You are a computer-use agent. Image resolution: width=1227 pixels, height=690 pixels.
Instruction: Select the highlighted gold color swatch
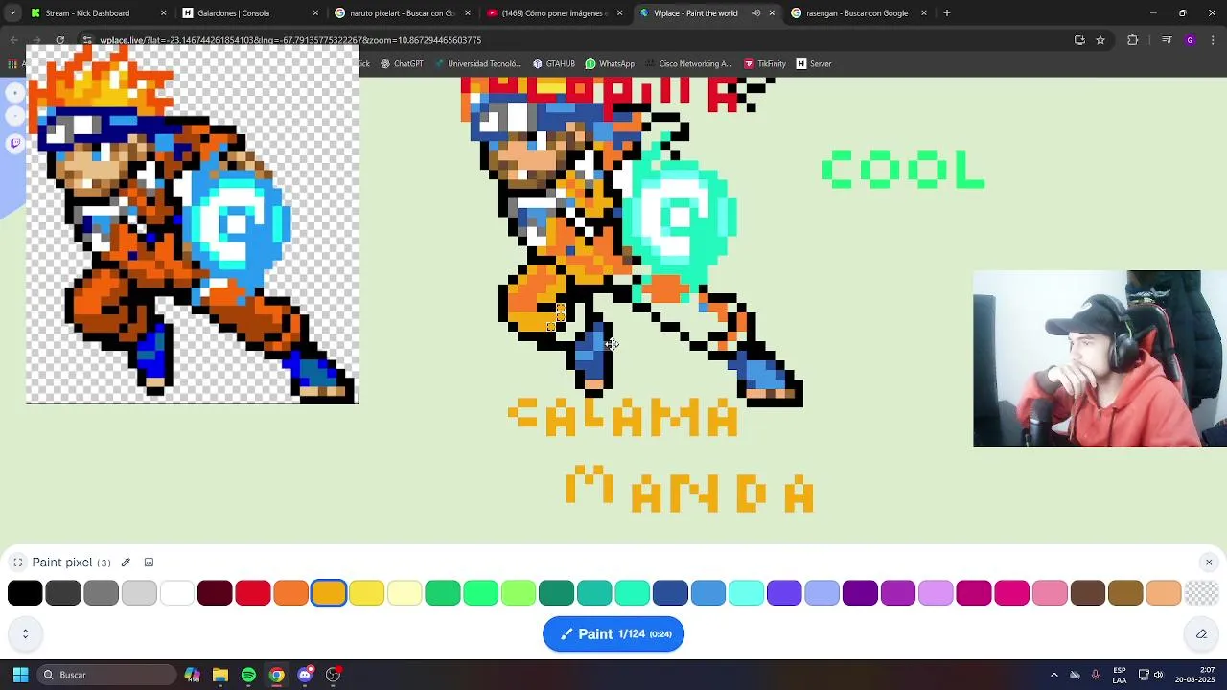[329, 593]
